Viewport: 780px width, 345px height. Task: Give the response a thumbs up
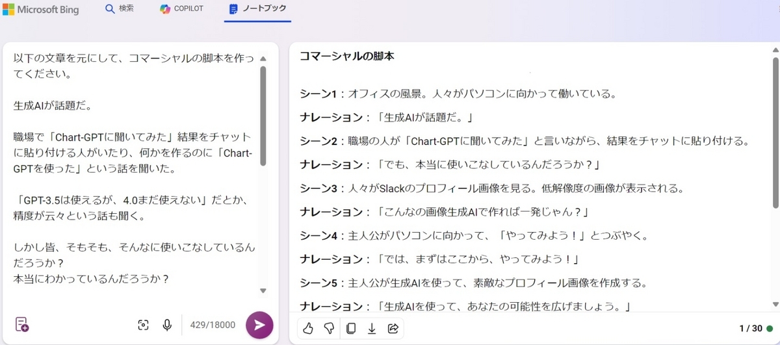point(309,329)
